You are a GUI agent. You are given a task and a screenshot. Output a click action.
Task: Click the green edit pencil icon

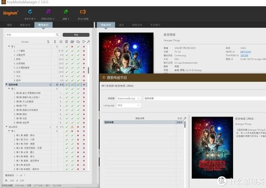[66, 12]
